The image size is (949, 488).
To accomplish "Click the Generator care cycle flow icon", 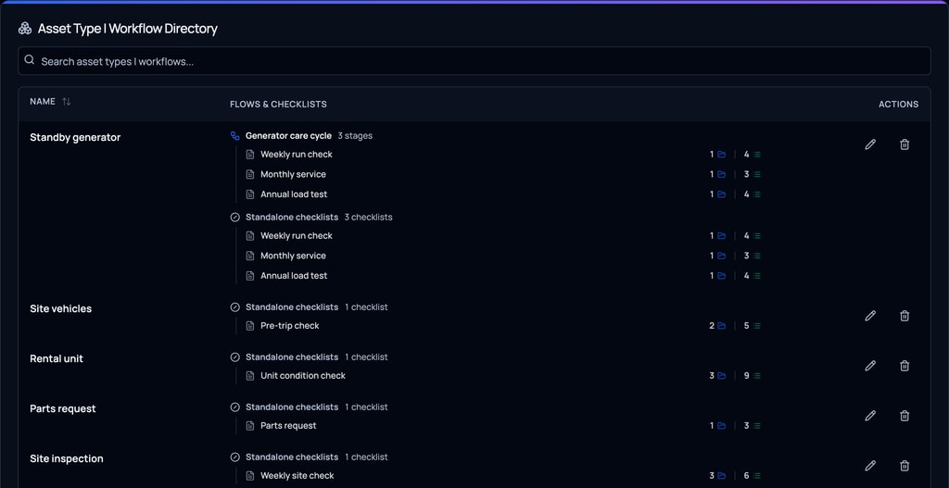I will pos(234,136).
